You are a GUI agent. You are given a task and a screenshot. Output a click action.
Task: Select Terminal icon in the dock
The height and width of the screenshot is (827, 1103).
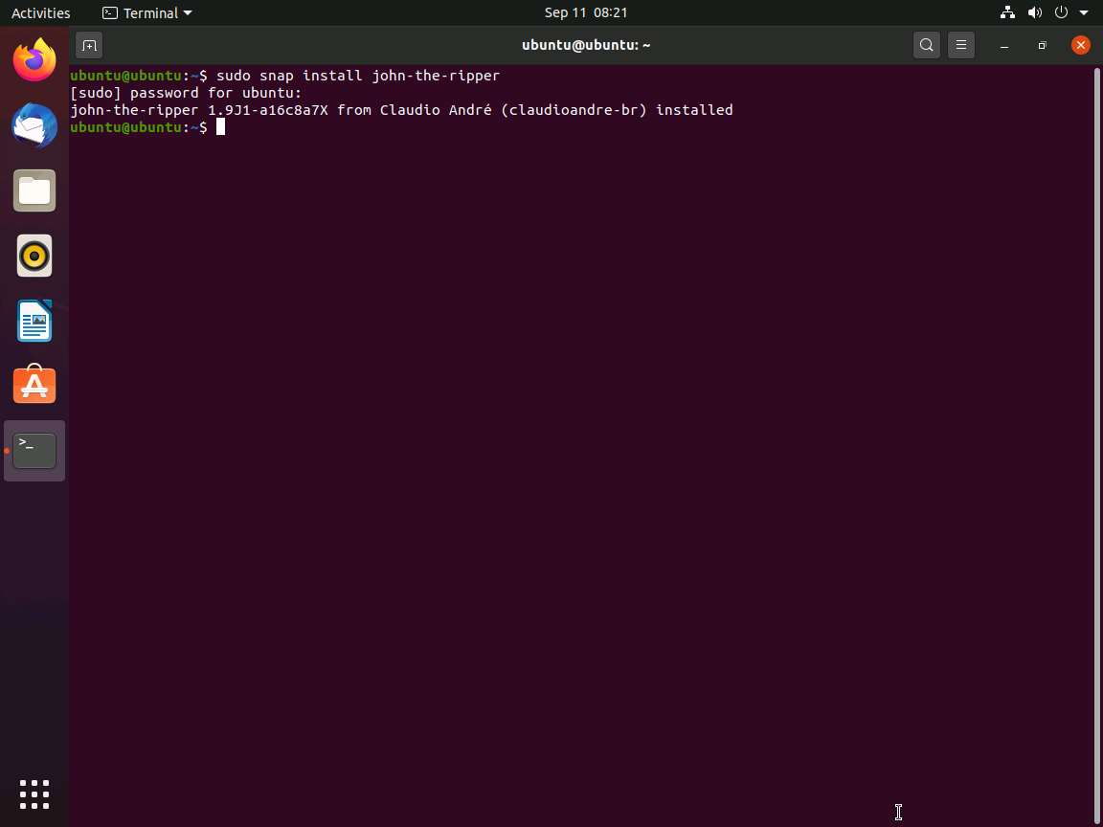(x=34, y=451)
